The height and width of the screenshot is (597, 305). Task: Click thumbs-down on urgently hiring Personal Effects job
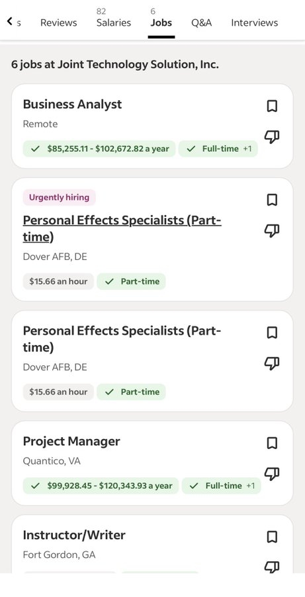[x=272, y=231]
